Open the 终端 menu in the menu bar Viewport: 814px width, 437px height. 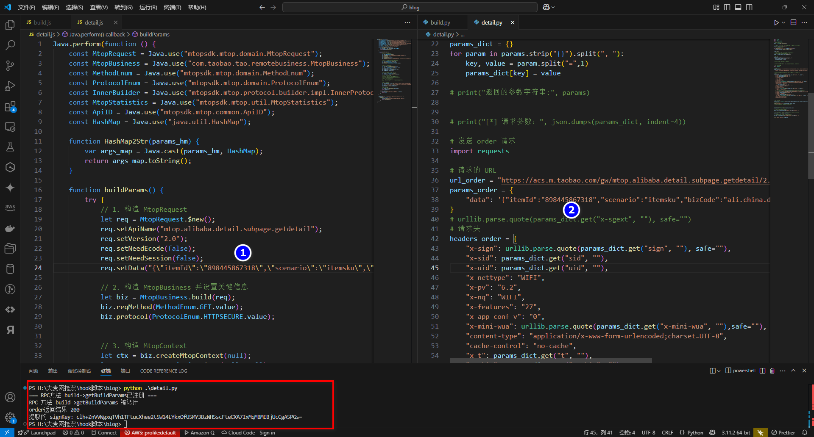pos(172,7)
